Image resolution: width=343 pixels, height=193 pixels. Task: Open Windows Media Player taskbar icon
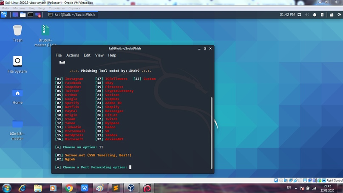tap(53, 188)
